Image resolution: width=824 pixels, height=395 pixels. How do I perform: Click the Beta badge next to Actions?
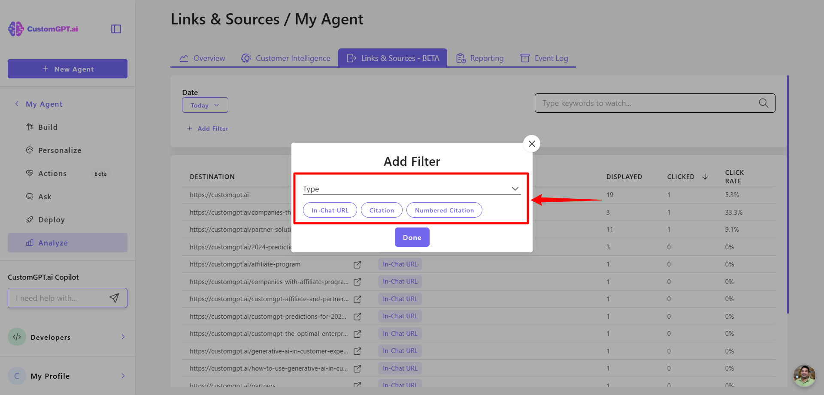tap(100, 174)
